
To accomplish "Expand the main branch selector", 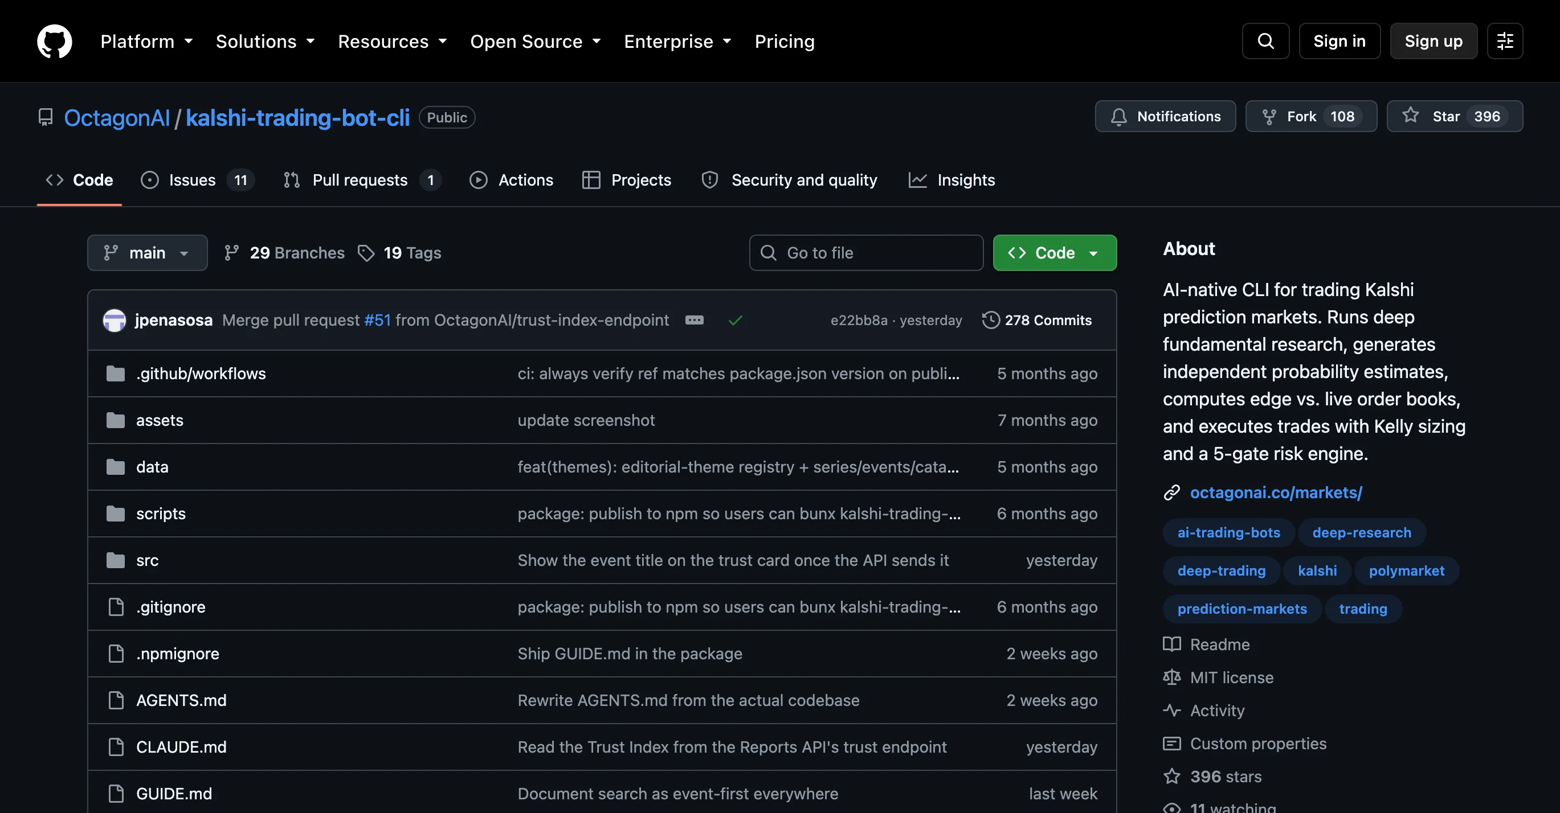I will tap(147, 253).
